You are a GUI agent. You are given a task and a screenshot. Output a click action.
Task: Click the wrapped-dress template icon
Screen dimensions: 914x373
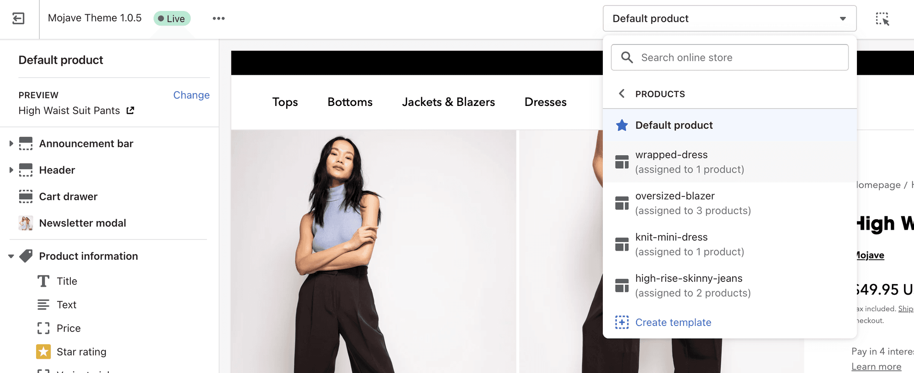[x=622, y=162]
